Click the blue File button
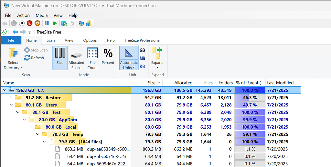Image resolution: width=331 pixels, height=167 pixels. 11,40
